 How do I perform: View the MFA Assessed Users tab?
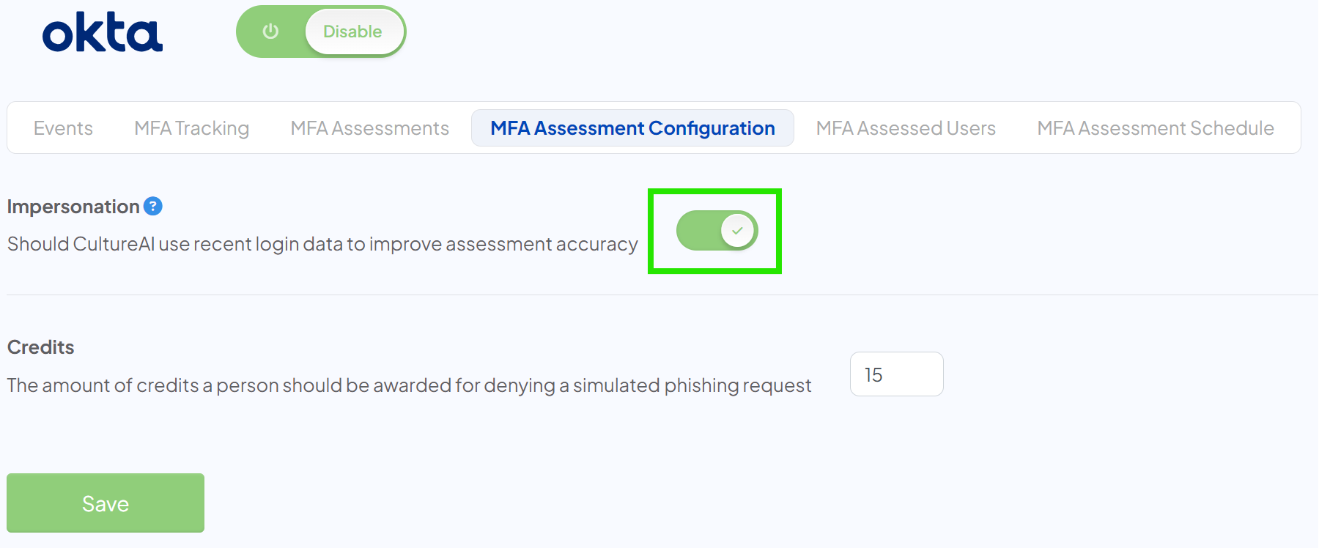(x=906, y=127)
